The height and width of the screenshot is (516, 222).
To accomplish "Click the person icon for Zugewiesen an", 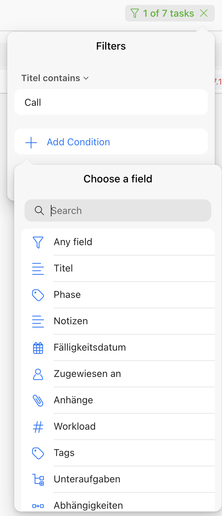I will (x=38, y=374).
